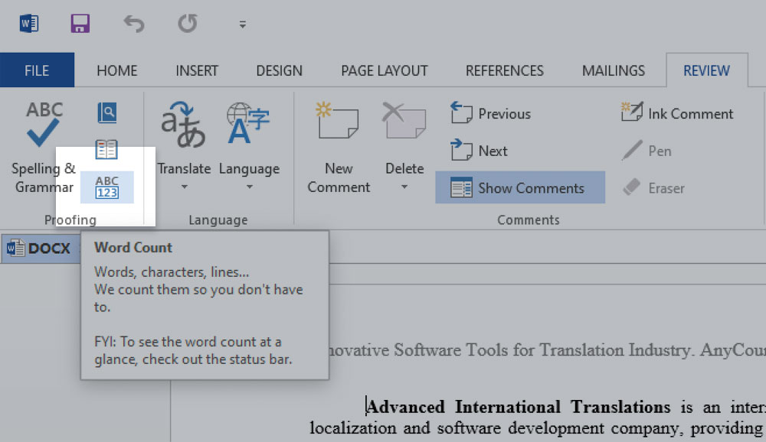The height and width of the screenshot is (442, 766).
Task: Save the document via Quick Access toolbar
Action: click(x=79, y=23)
